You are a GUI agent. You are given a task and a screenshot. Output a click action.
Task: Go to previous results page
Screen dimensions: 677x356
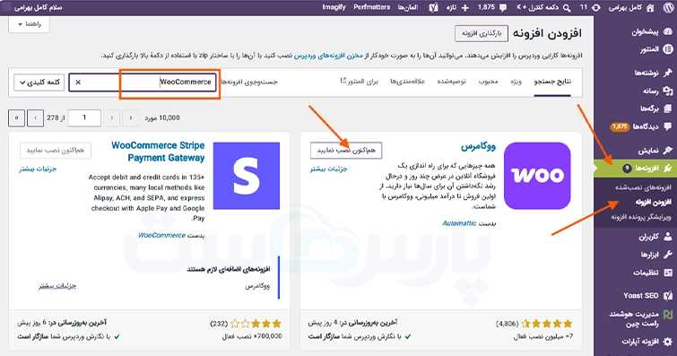(x=111, y=118)
